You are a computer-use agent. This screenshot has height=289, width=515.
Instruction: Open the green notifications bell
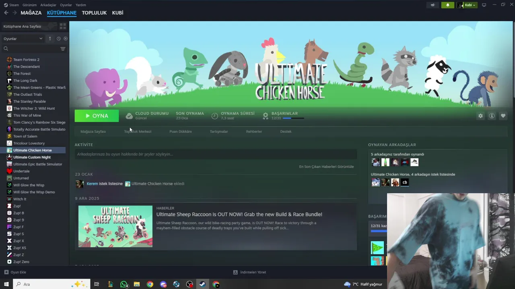448,5
